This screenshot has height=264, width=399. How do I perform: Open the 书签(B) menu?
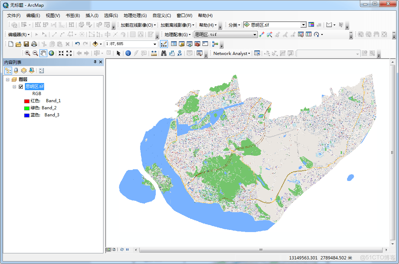[x=73, y=16]
